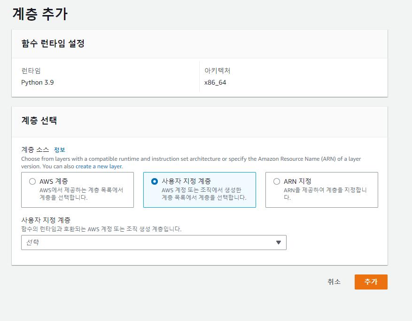Cancel with the 취소 button
The image size is (412, 321).
(x=334, y=282)
